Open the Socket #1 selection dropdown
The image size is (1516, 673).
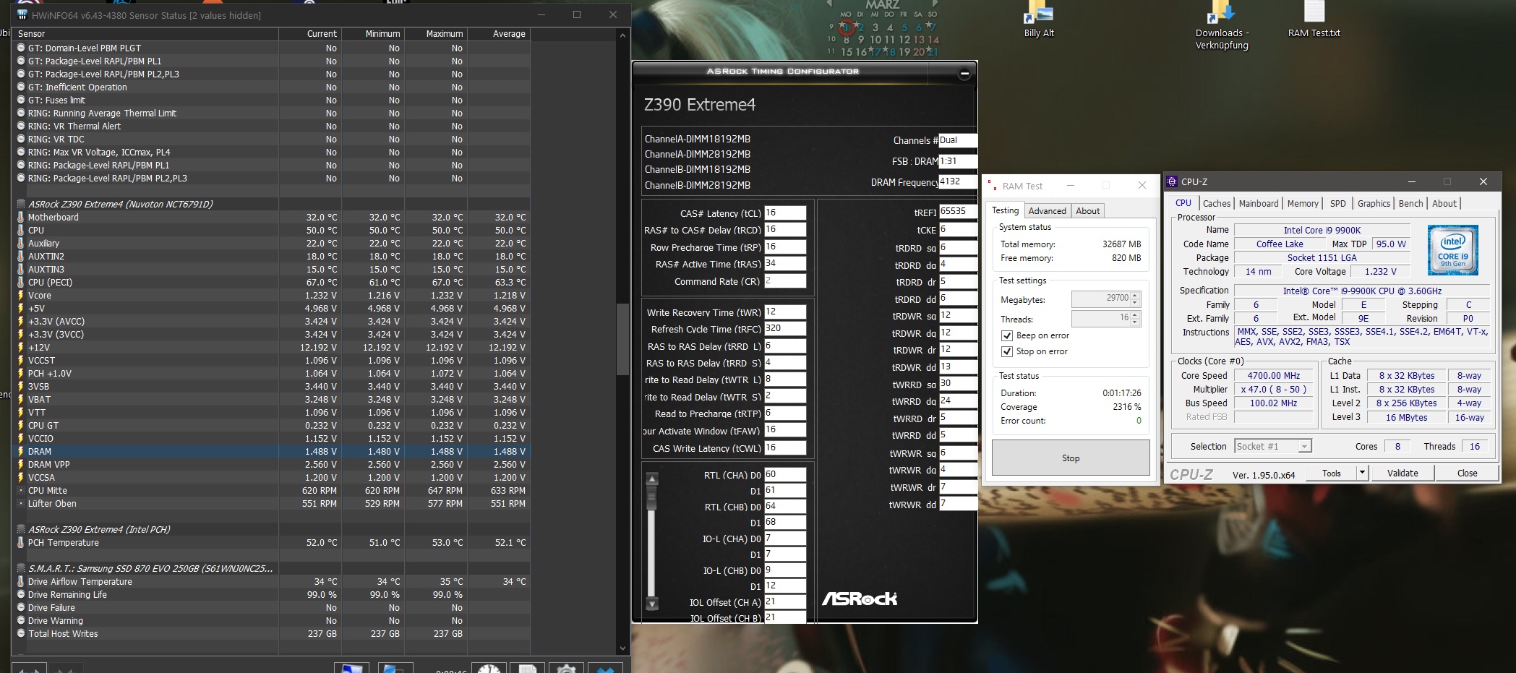(1304, 447)
